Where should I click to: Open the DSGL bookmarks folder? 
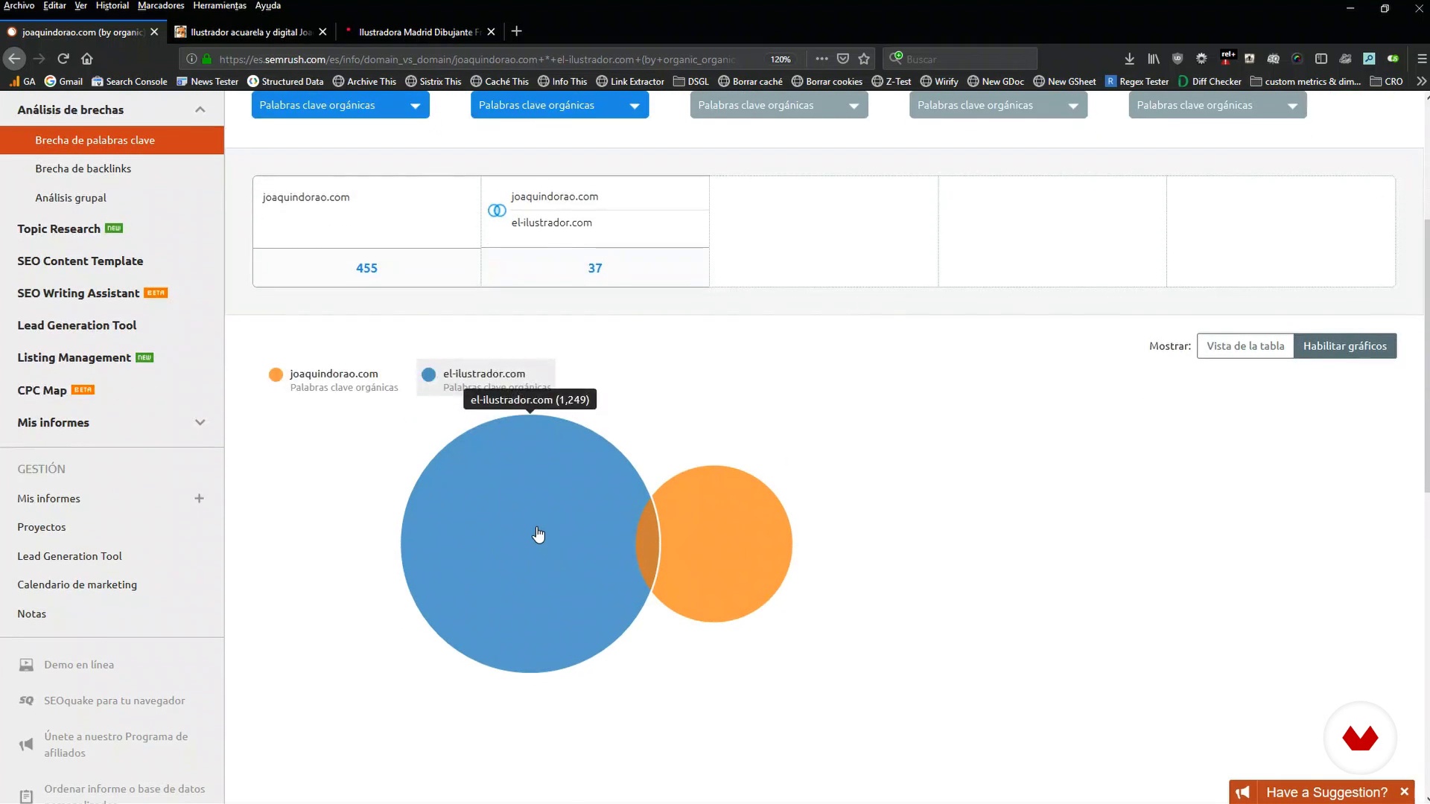pyautogui.click(x=690, y=81)
